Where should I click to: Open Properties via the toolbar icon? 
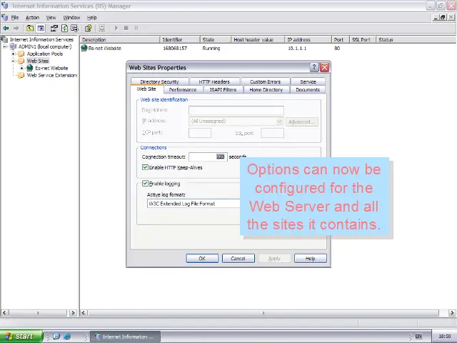(x=54, y=29)
